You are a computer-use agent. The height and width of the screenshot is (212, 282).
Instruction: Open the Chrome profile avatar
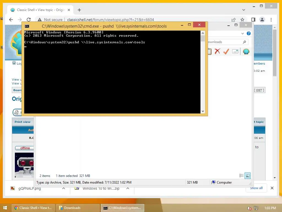[262, 20]
